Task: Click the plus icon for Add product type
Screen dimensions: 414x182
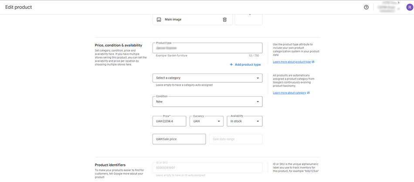Action: (231, 64)
